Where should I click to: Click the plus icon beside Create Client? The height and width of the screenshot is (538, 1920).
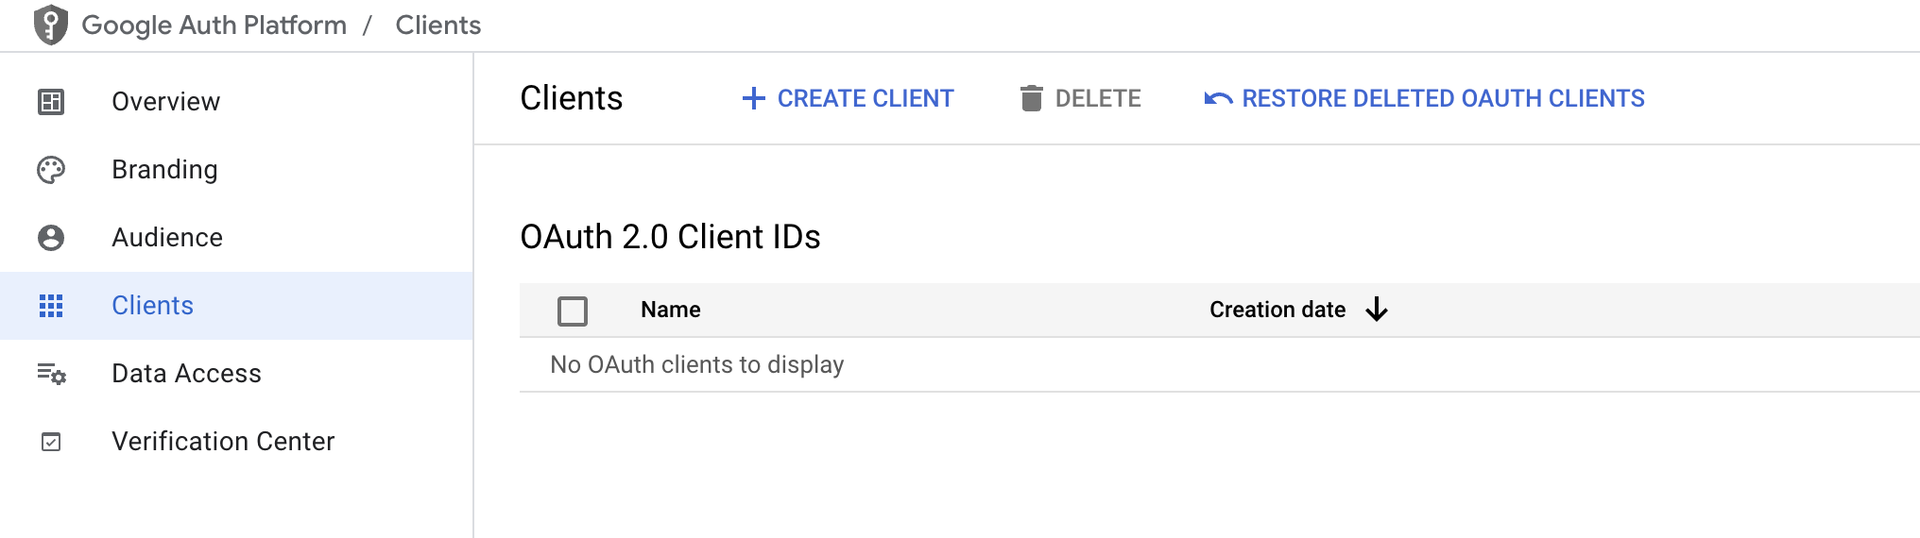[753, 98]
